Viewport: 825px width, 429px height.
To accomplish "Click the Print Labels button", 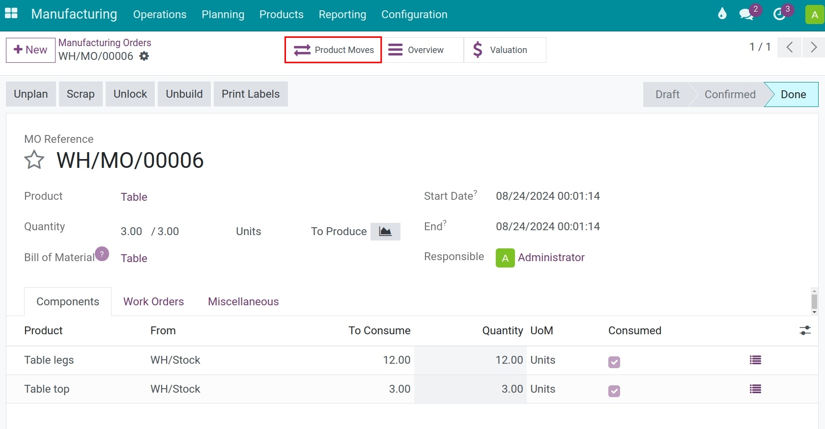I will (x=251, y=94).
